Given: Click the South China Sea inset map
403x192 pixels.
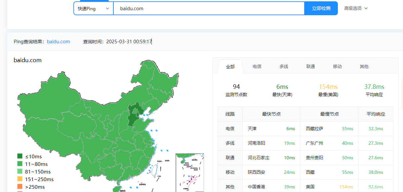Looking at the screenshot, I should click(189, 172).
